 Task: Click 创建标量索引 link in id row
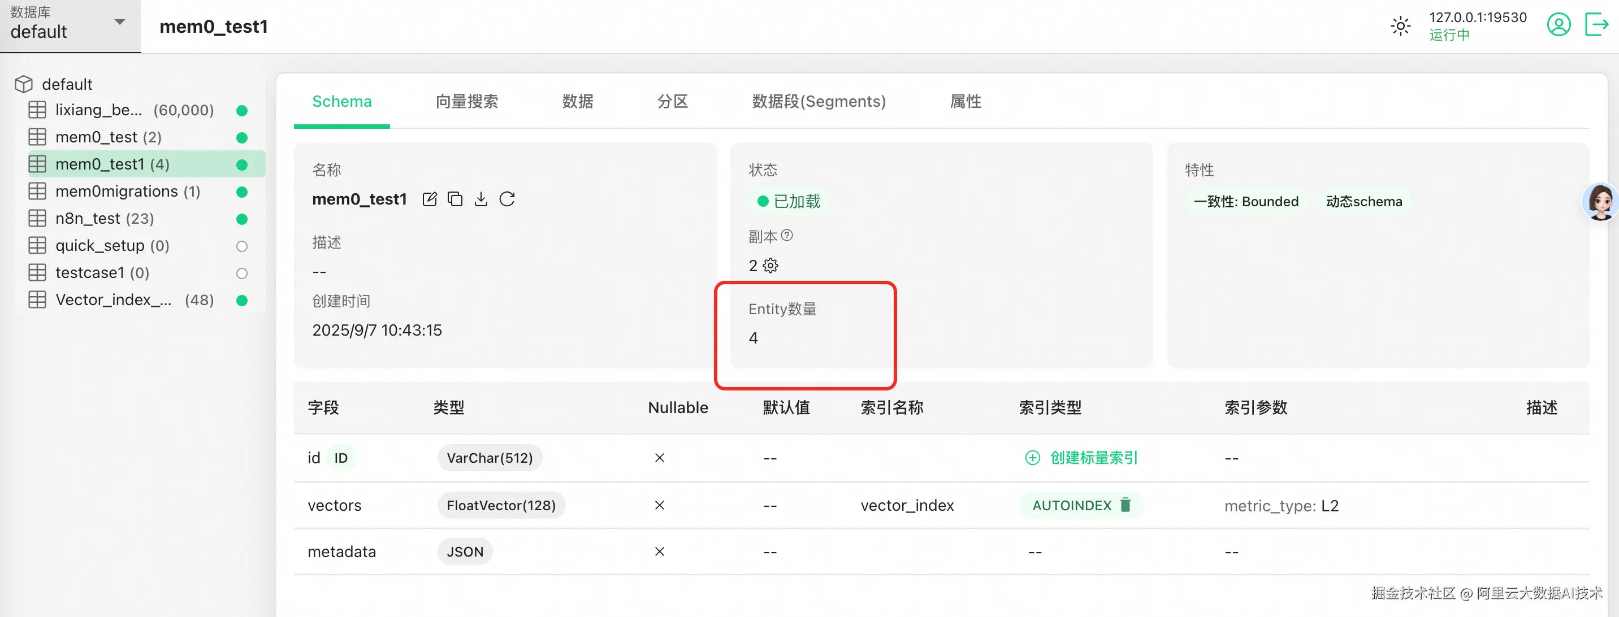1081,458
